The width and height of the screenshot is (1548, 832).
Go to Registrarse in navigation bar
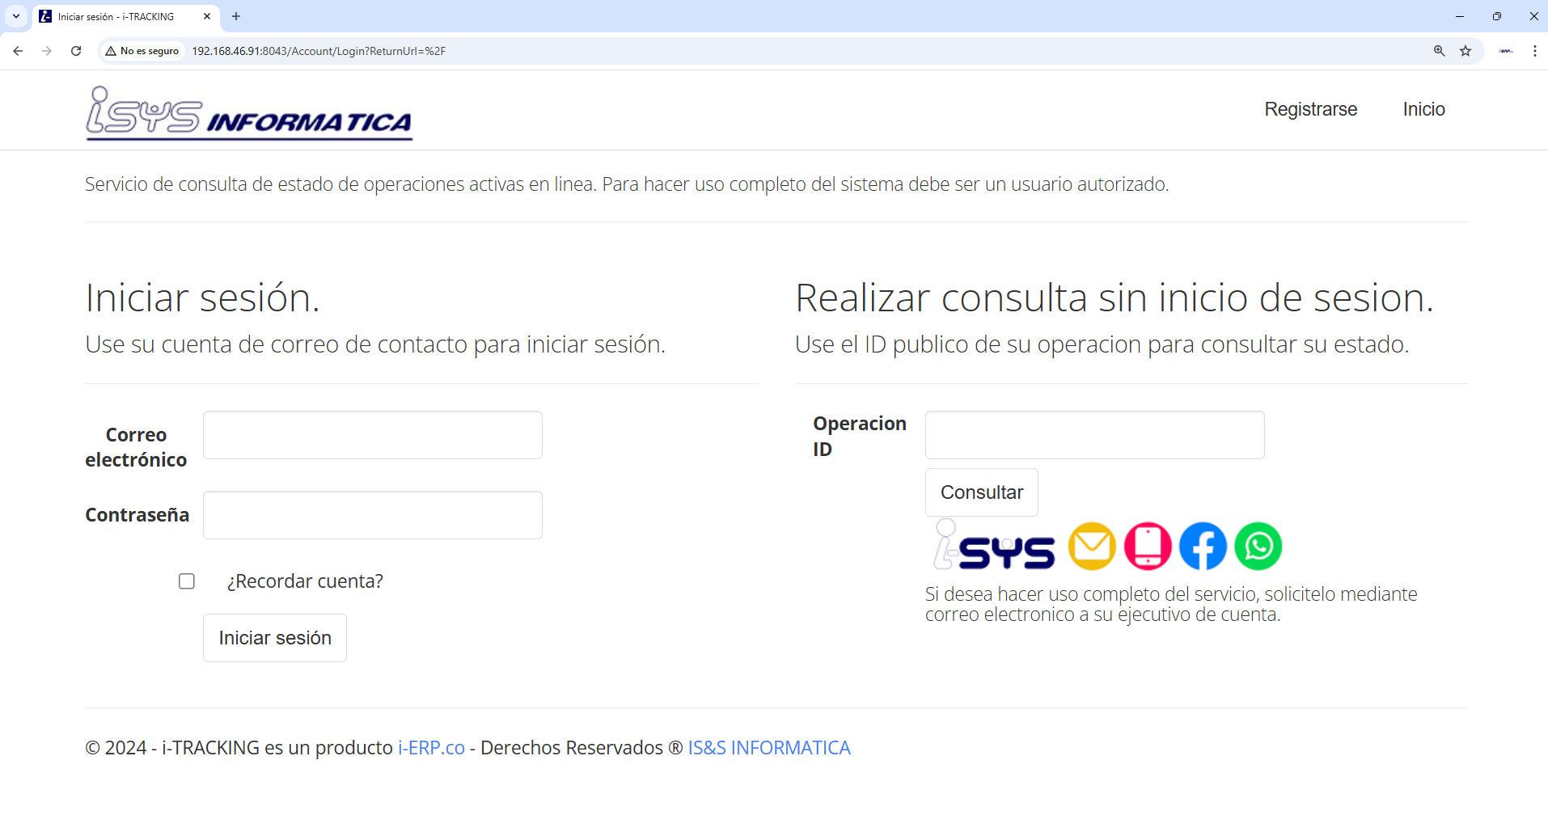tap(1310, 109)
